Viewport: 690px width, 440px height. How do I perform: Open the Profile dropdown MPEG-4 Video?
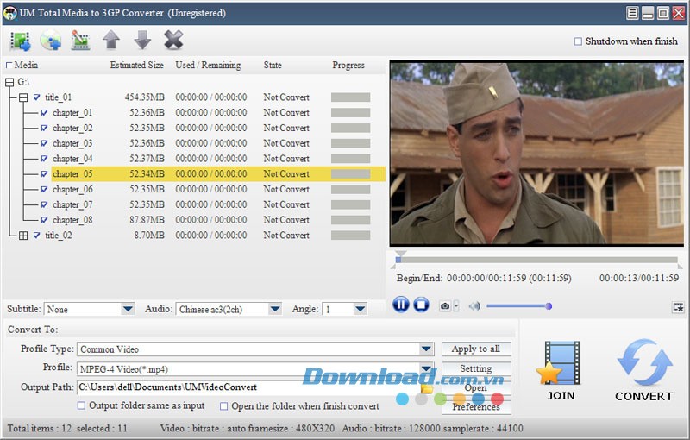coord(425,368)
